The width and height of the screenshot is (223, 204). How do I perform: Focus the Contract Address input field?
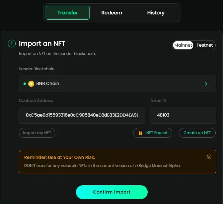click(x=81, y=115)
